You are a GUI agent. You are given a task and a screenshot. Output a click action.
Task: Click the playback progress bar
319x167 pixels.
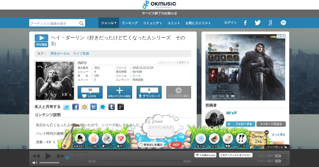coord(140,161)
